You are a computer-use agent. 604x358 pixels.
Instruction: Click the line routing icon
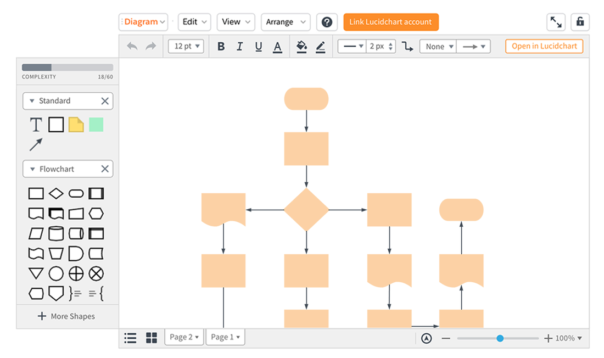tap(407, 46)
